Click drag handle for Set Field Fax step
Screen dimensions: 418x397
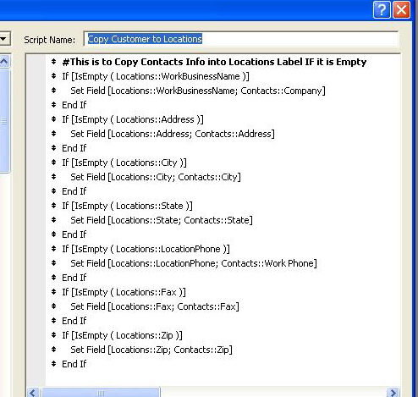click(x=54, y=306)
